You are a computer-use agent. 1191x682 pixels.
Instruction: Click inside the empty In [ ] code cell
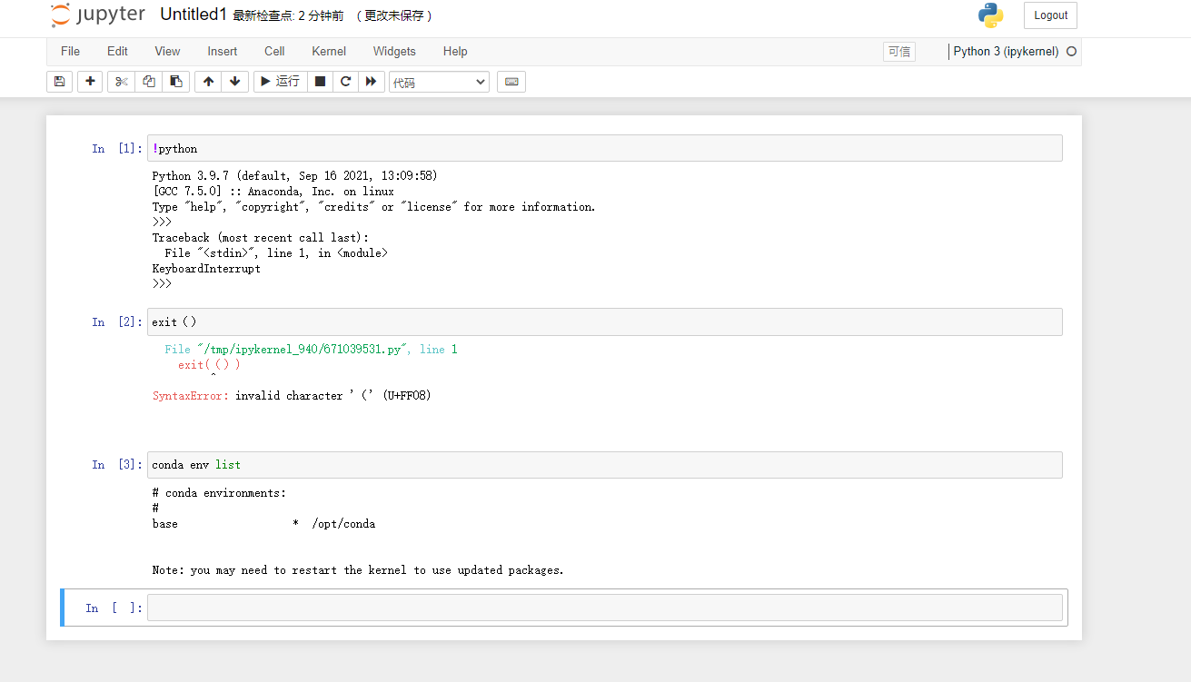pyautogui.click(x=604, y=607)
